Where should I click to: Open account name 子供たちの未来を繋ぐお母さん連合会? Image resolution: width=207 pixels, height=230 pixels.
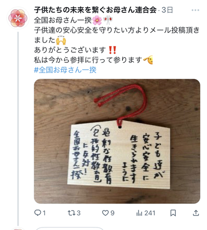[x=95, y=10]
